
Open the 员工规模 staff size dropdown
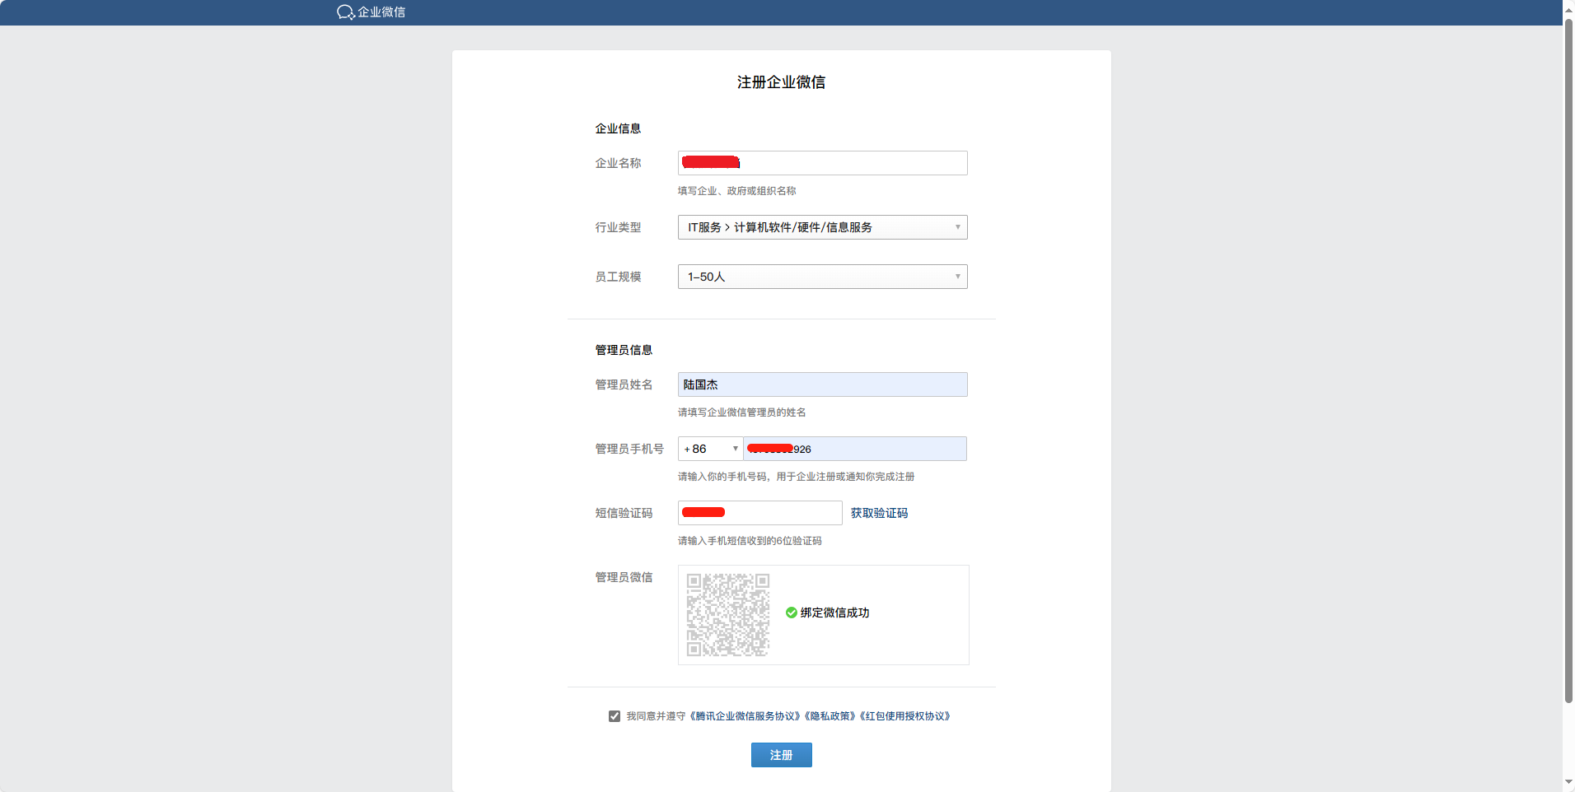click(822, 277)
